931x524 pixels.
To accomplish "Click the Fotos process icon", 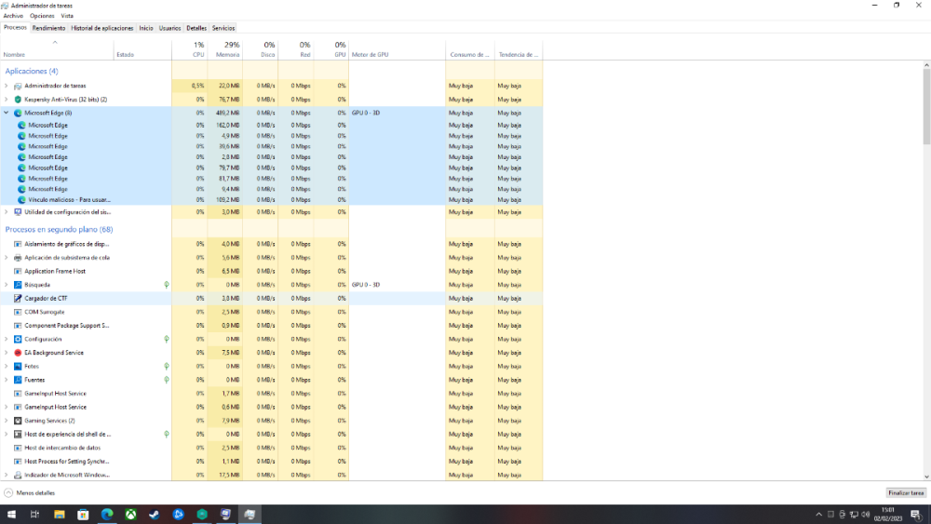I will [x=18, y=366].
